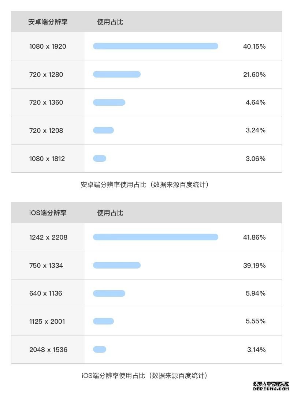Click the 41.86% usage bar for iOS
Screen dimensions: 293x394
(x=155, y=237)
